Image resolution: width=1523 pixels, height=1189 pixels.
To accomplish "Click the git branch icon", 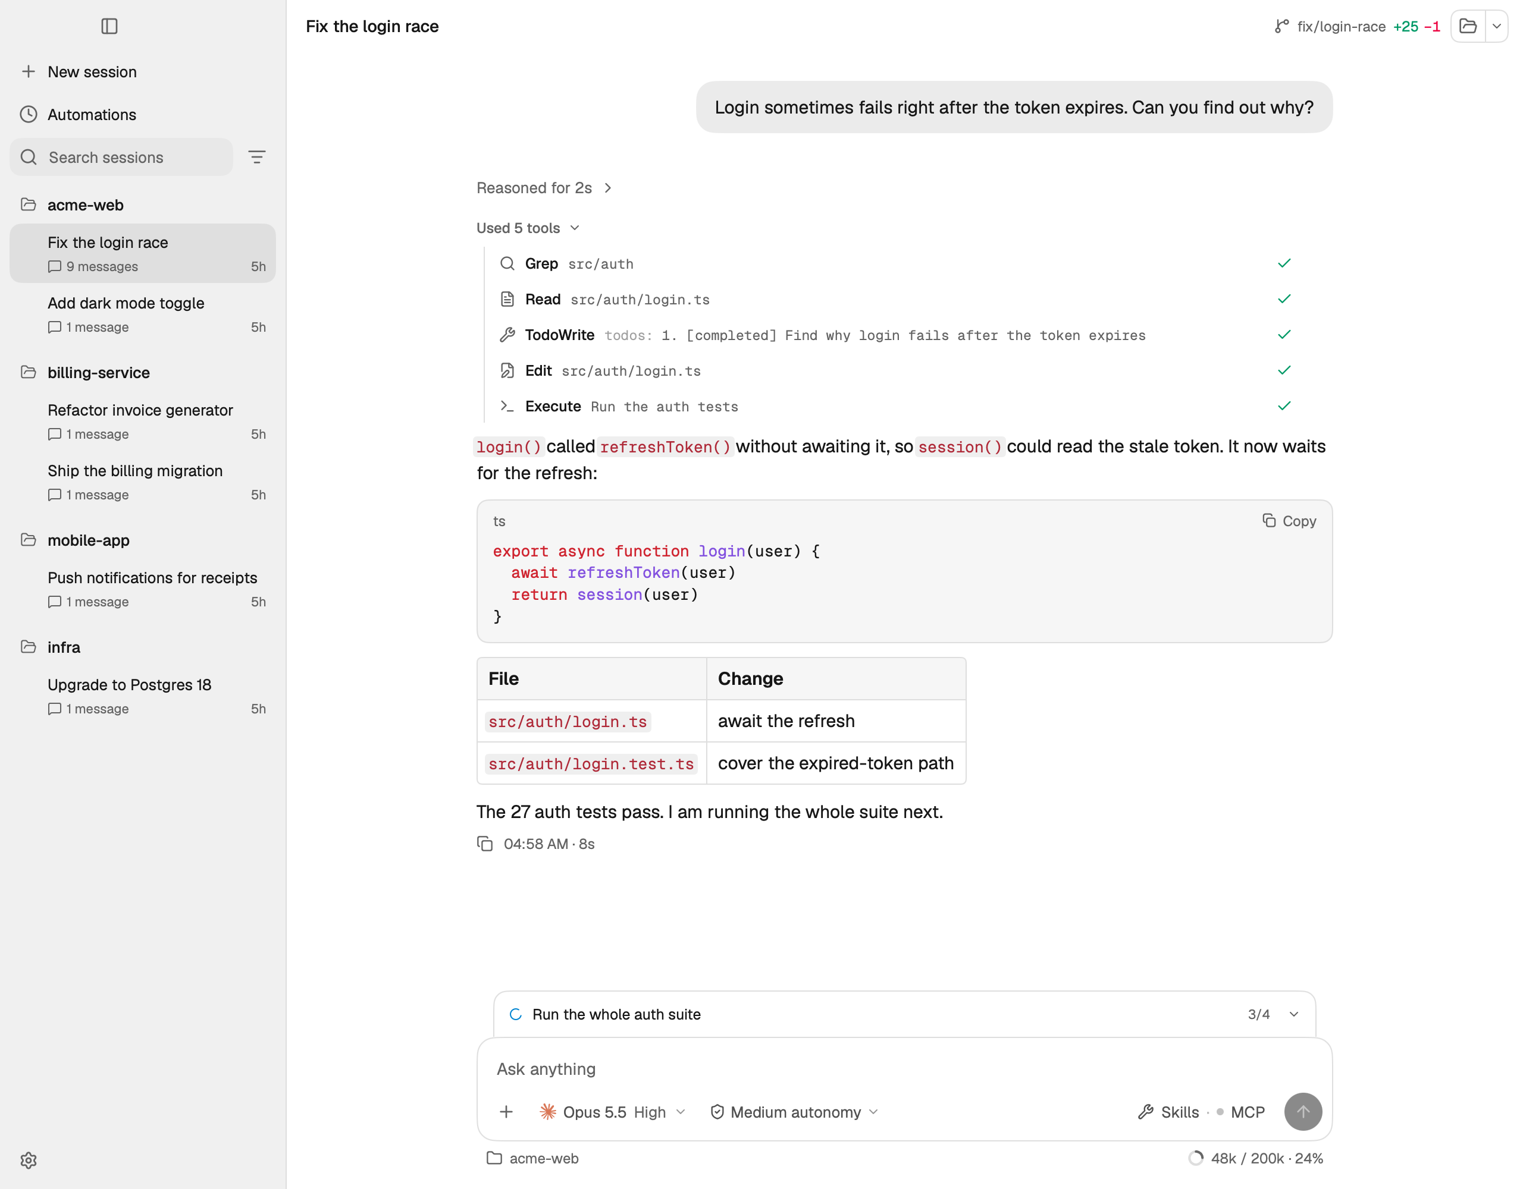I will [x=1281, y=27].
